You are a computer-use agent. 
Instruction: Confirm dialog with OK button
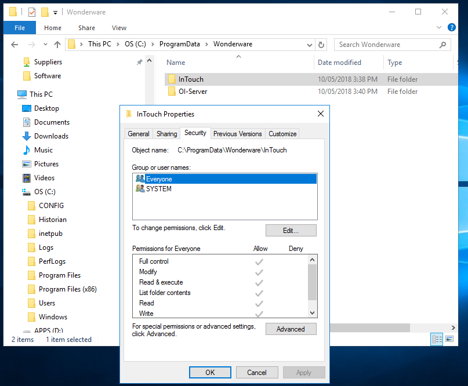click(x=210, y=372)
